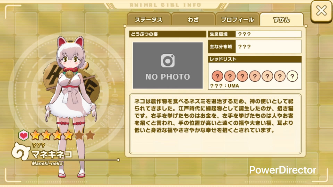Select the プロフィール tab
Screen dimensions: 333x187
pos(237,20)
